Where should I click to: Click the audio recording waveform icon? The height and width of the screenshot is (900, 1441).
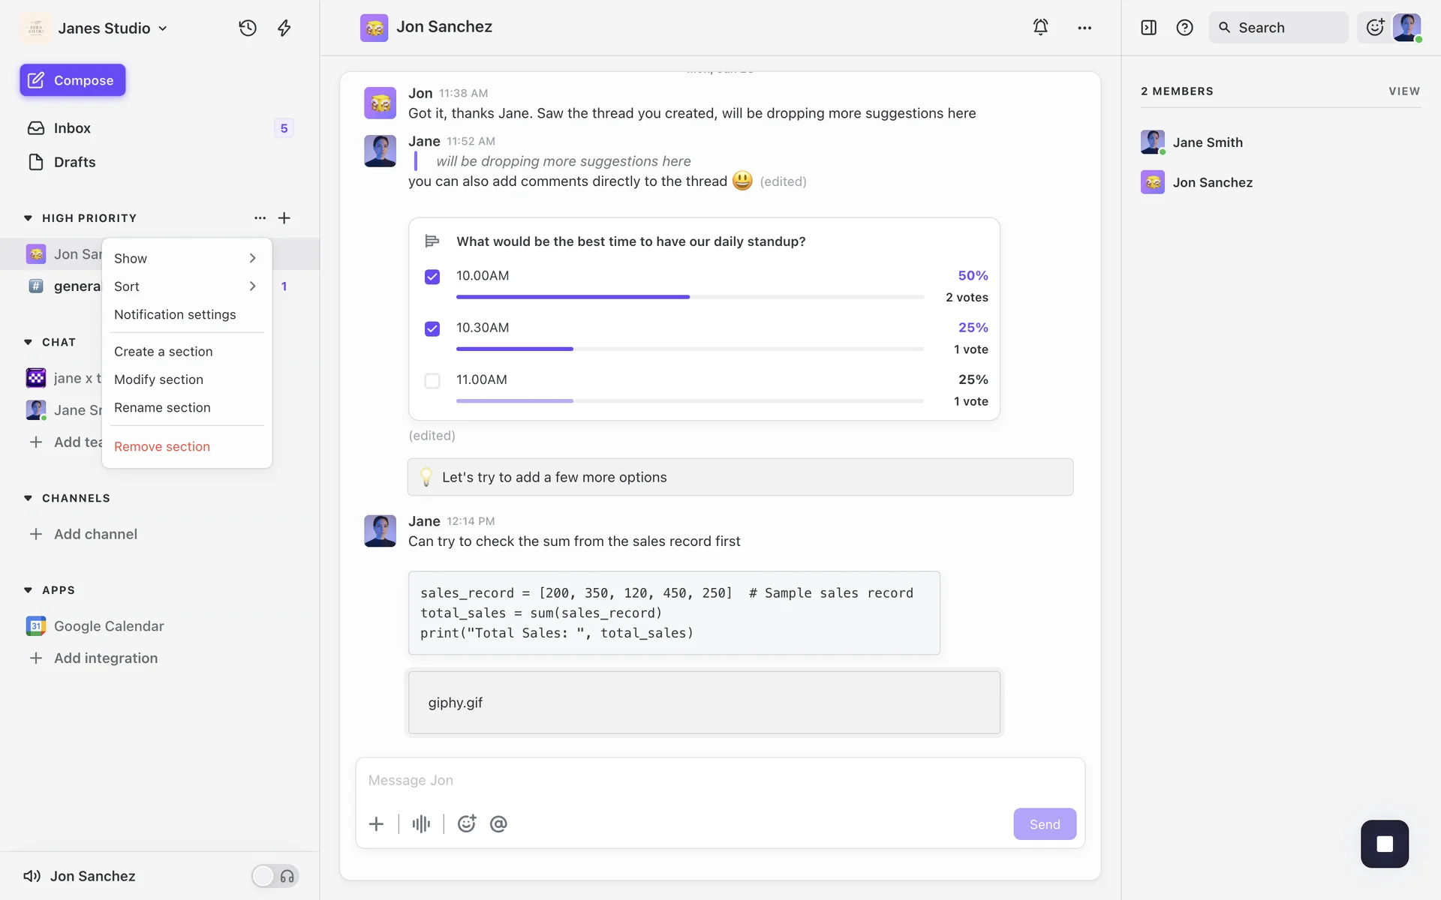coord(421,824)
